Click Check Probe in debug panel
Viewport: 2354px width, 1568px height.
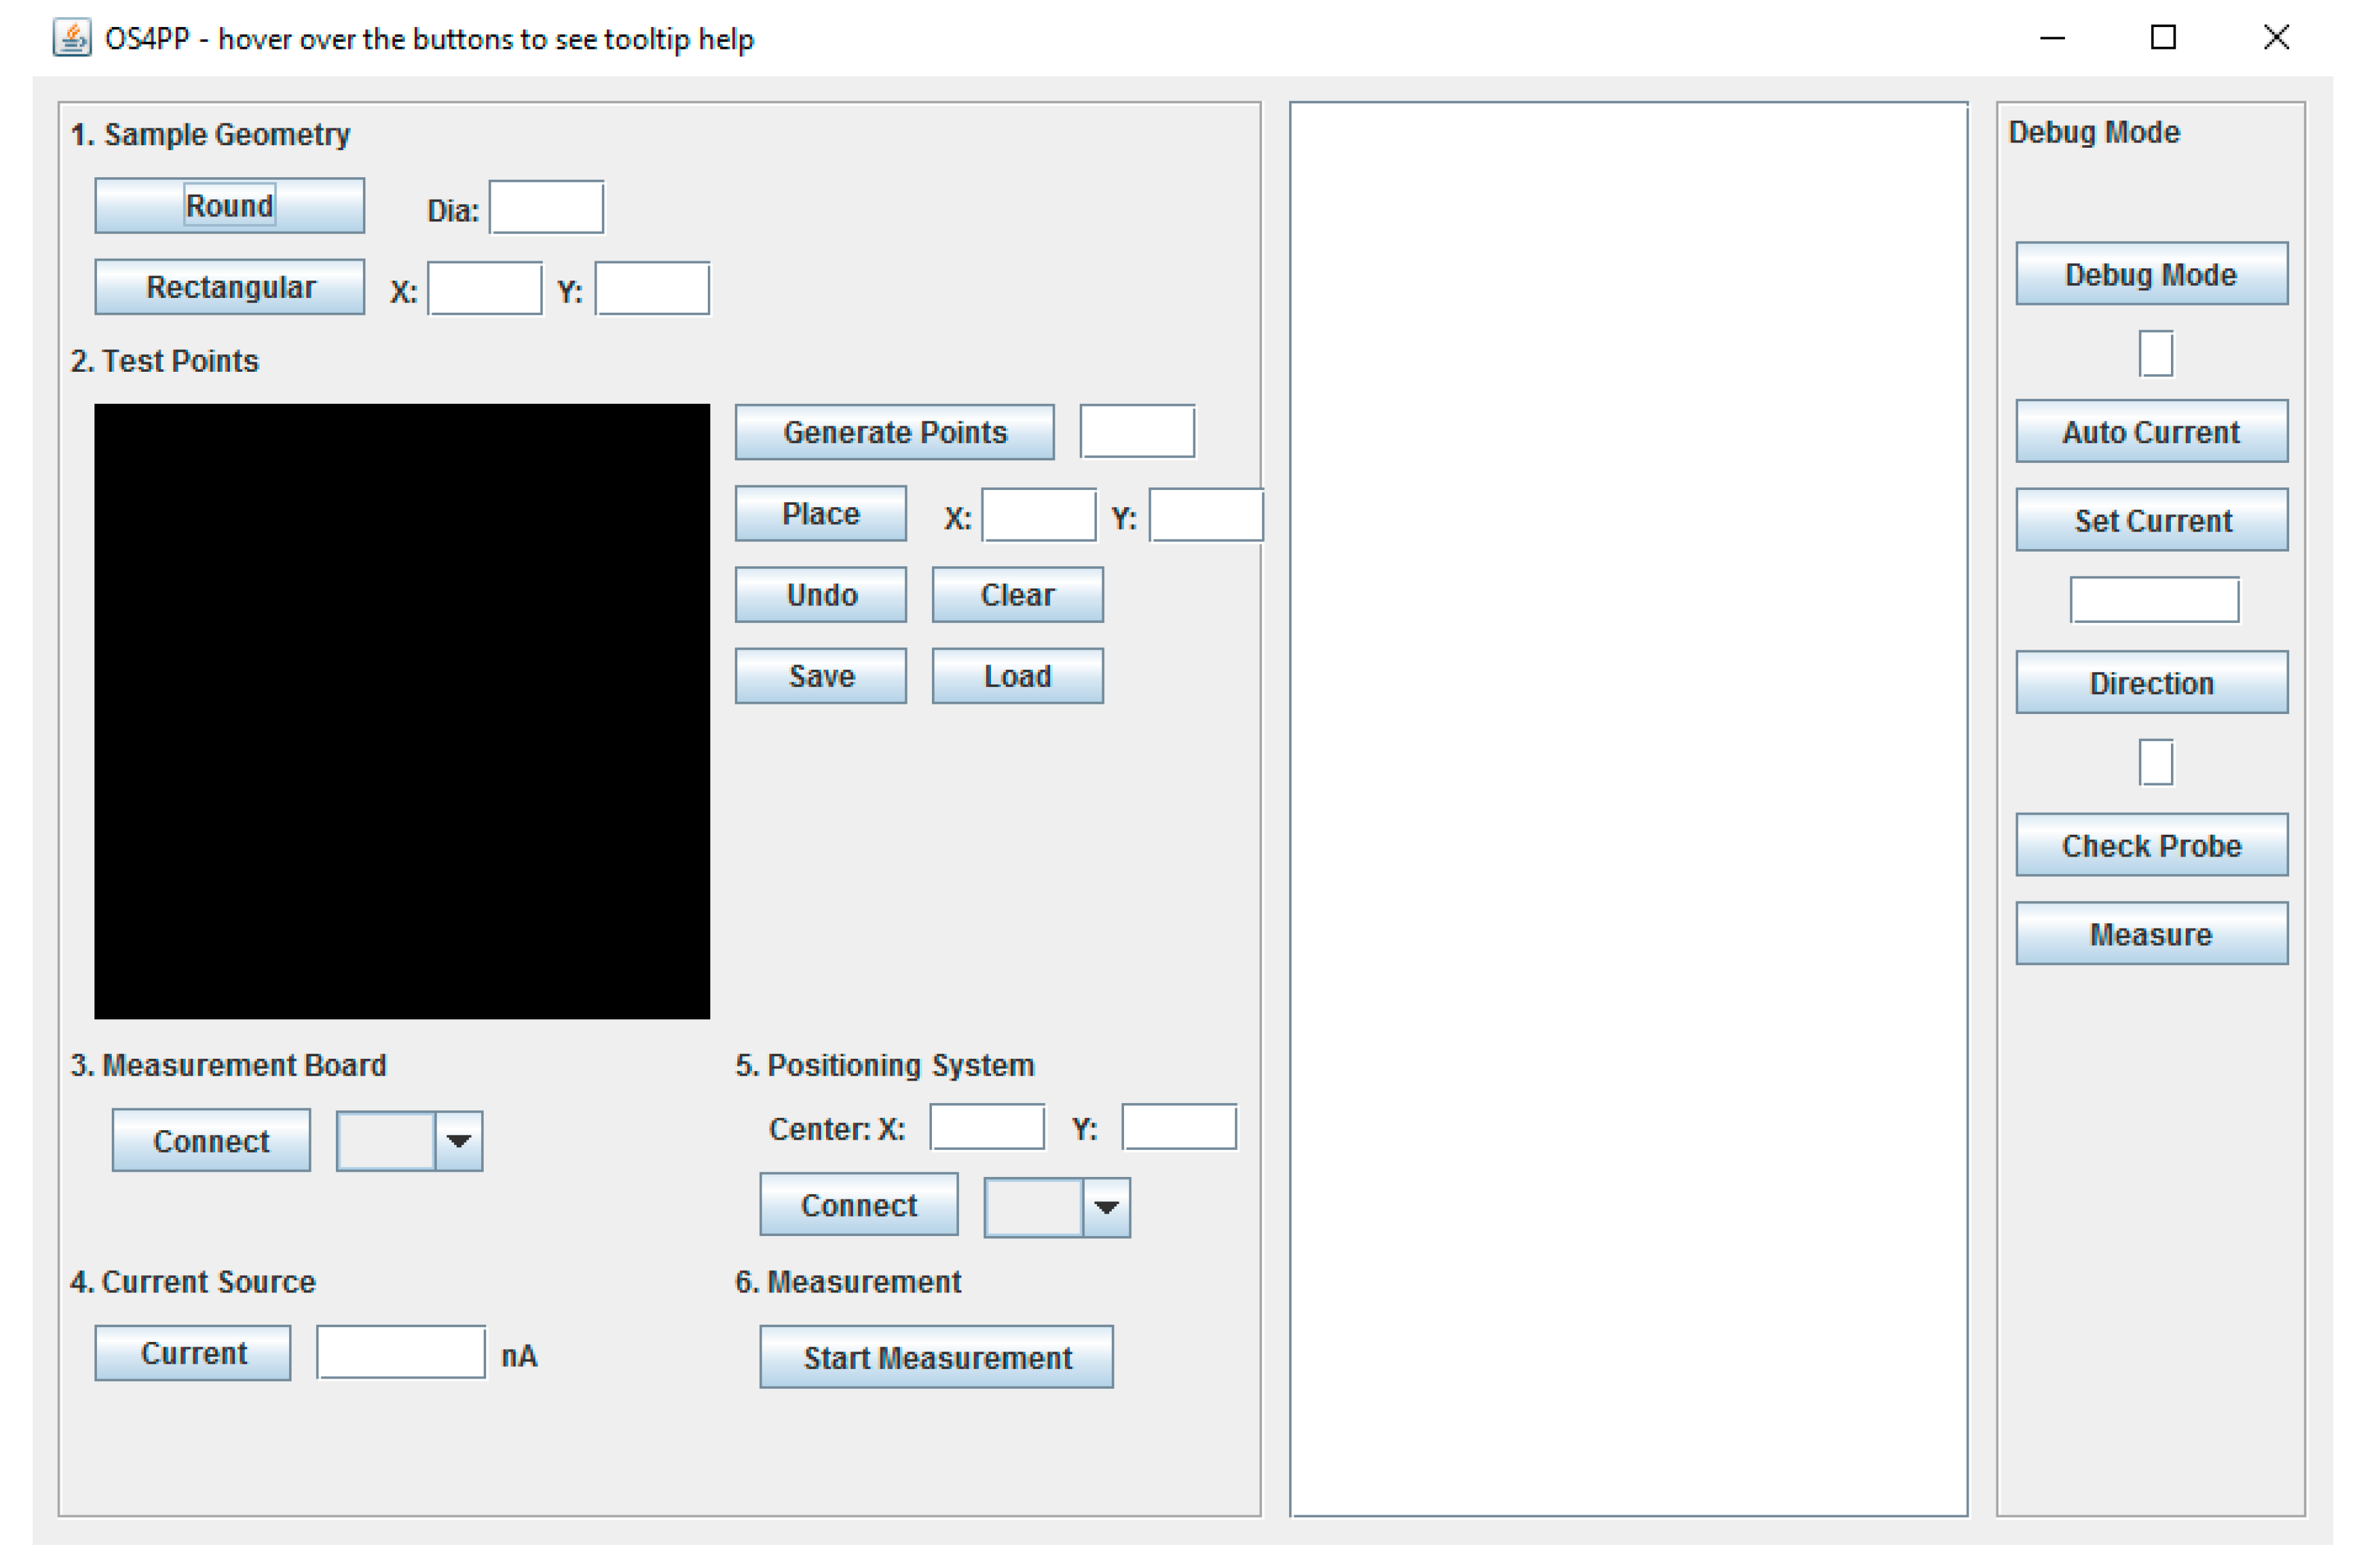pyautogui.click(x=2151, y=846)
